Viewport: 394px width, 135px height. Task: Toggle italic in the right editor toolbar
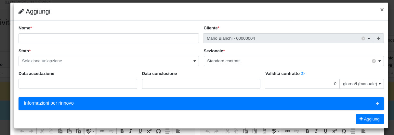pyautogui.click(x=316, y=131)
